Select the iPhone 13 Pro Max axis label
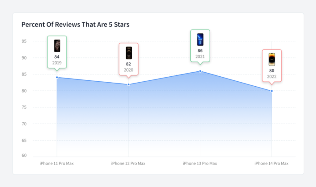 (x=200, y=163)
